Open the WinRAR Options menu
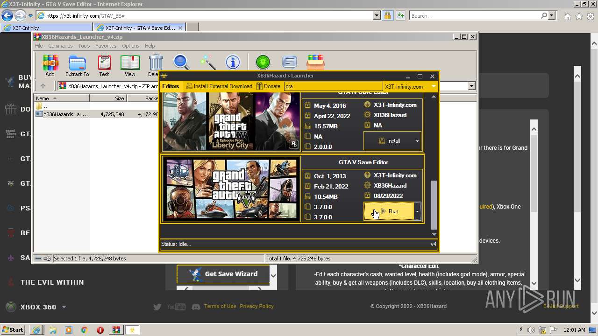 (131, 46)
